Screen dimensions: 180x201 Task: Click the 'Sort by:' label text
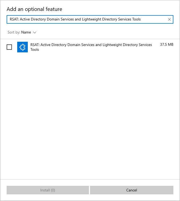14,32
